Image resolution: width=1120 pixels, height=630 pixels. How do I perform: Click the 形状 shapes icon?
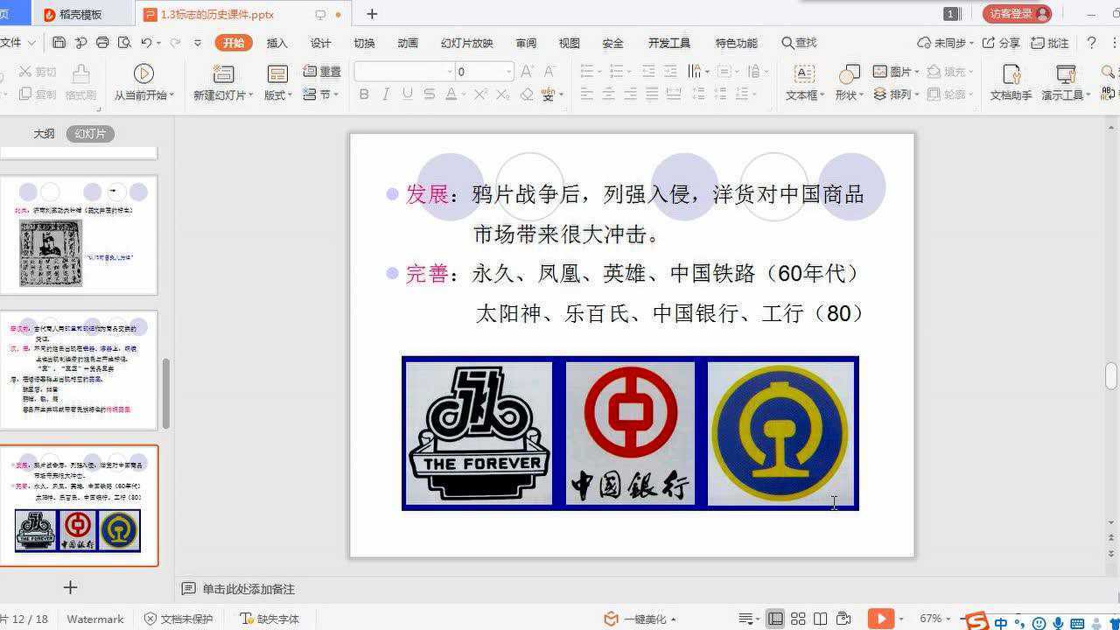[x=849, y=73]
